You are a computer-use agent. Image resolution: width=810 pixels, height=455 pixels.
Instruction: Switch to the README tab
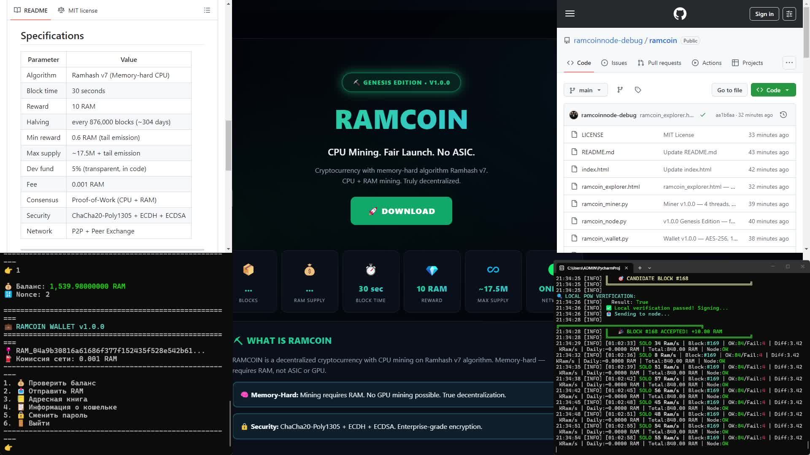click(x=31, y=10)
